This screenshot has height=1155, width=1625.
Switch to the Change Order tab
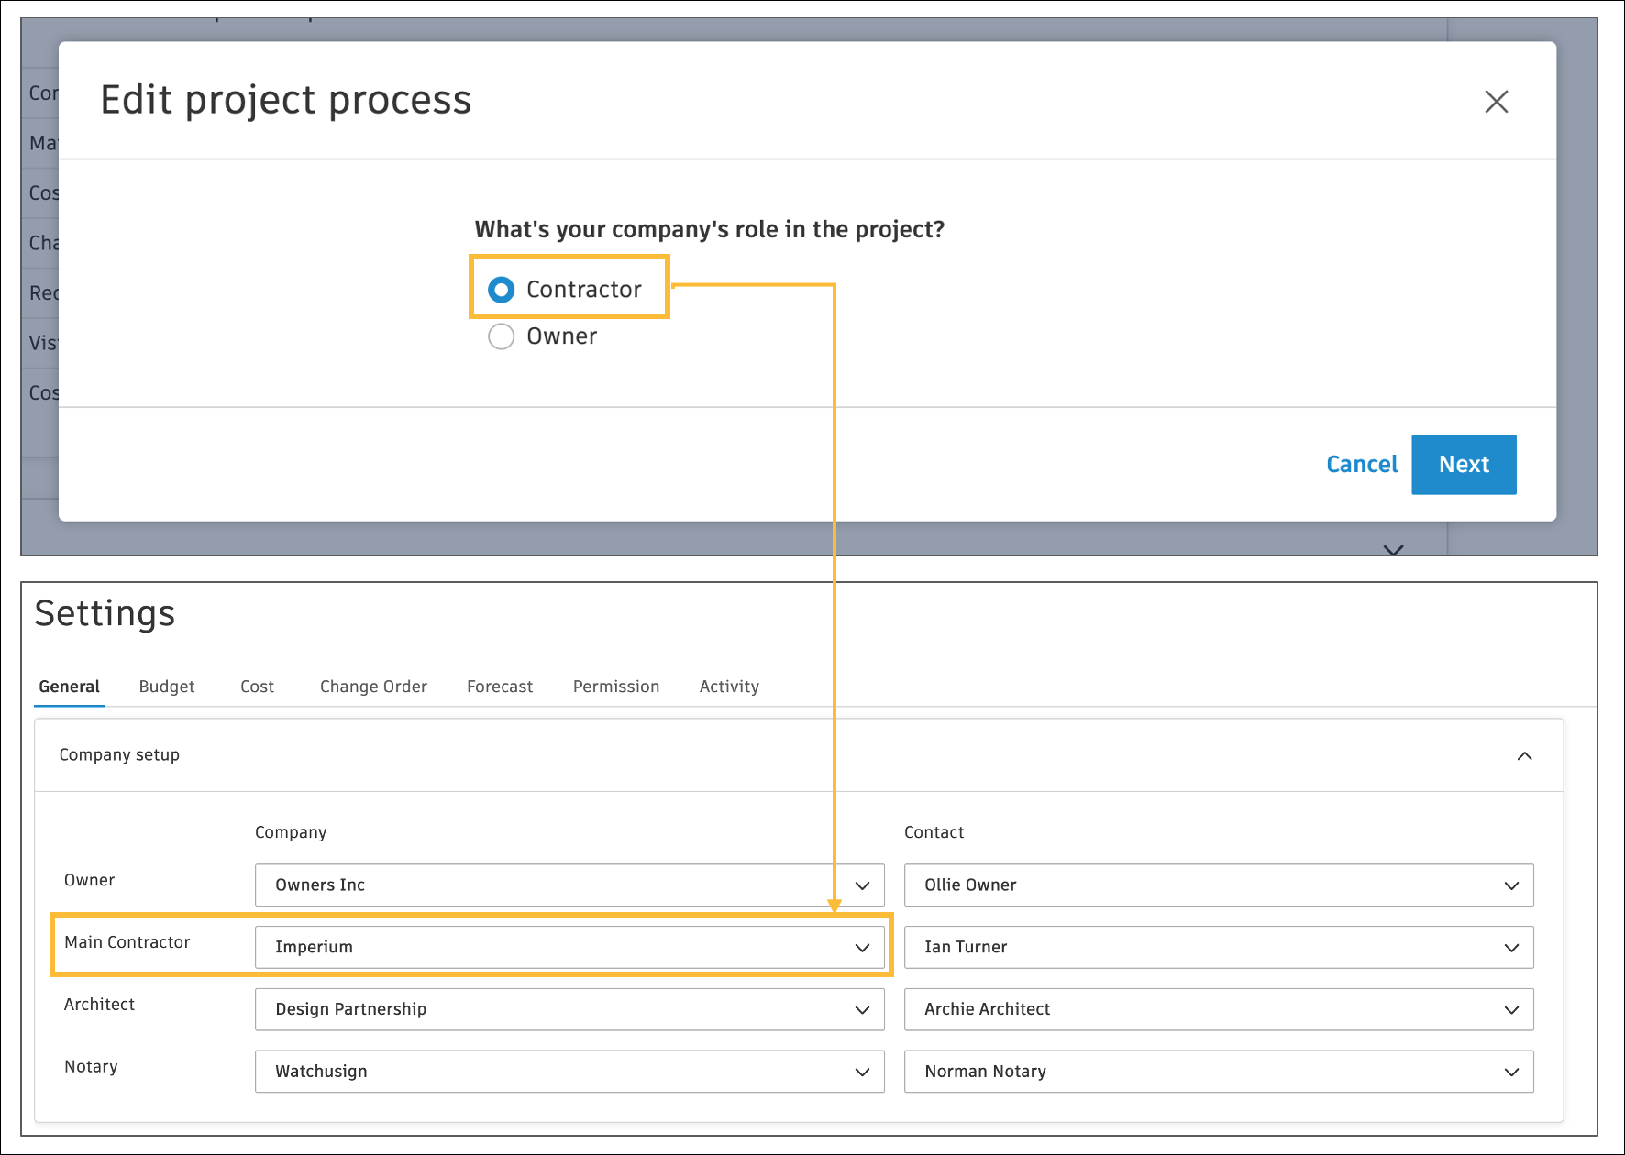click(x=373, y=687)
